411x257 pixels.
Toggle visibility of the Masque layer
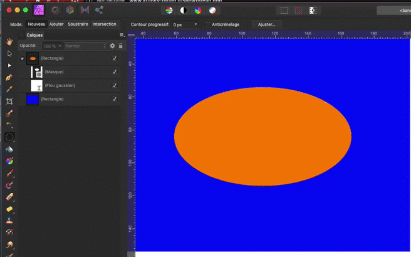coord(115,71)
